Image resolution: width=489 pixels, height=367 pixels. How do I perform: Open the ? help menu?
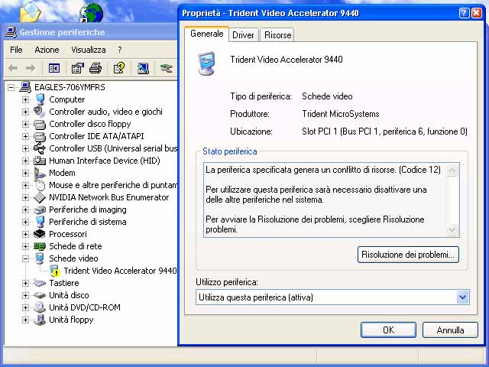120,50
